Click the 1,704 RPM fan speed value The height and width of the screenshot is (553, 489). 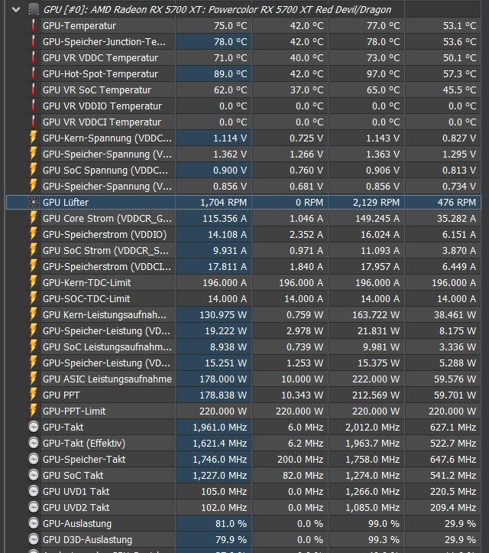223,203
